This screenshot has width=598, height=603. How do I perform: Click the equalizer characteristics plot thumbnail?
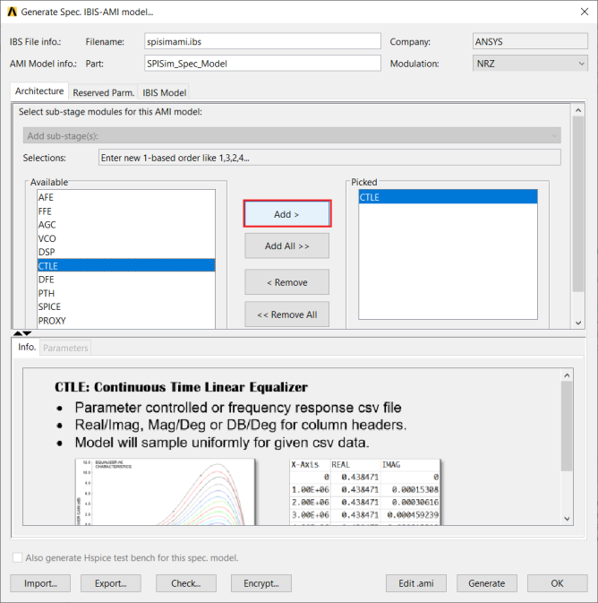coord(165,492)
